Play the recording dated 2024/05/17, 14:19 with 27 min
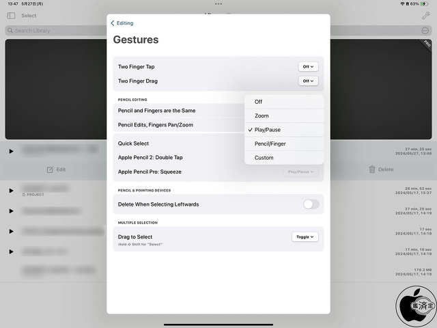Screen dimensions: 437x328 tap(11, 211)
